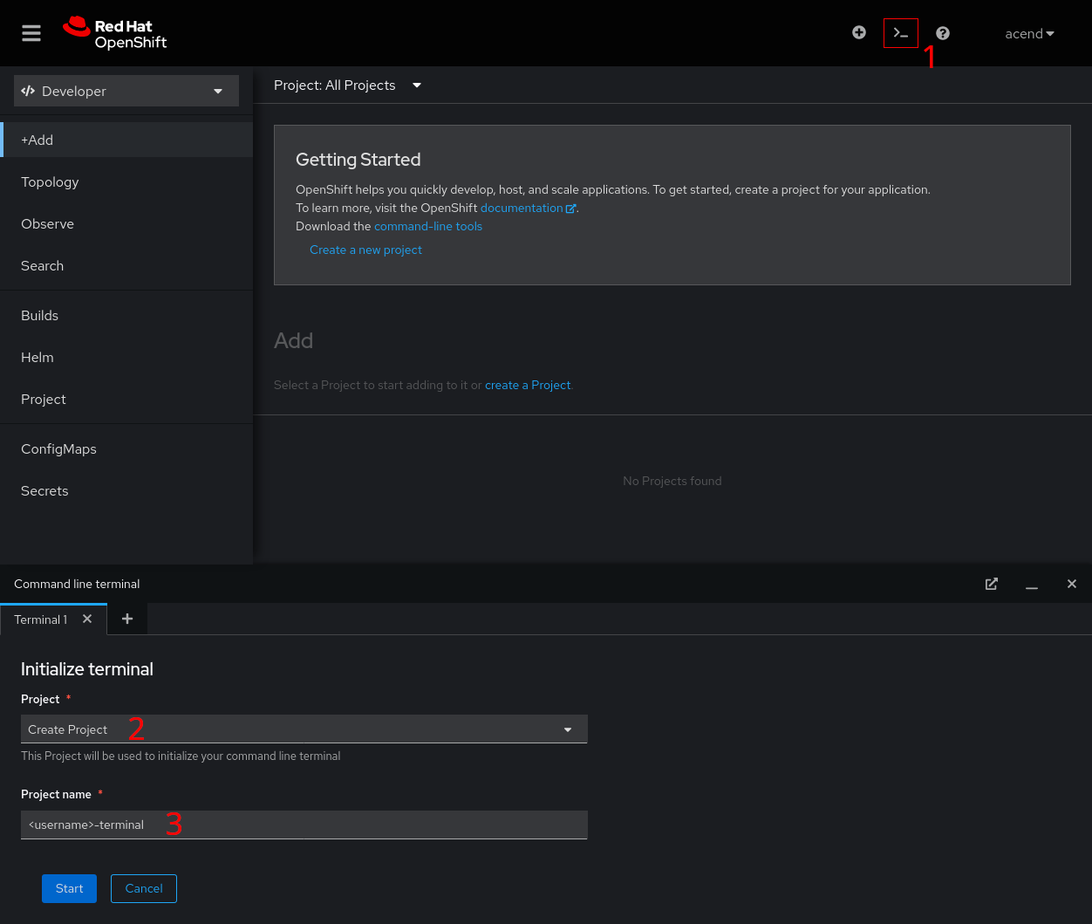This screenshot has height=924, width=1092.
Task: Cancel the terminal initialization
Action: tap(143, 888)
